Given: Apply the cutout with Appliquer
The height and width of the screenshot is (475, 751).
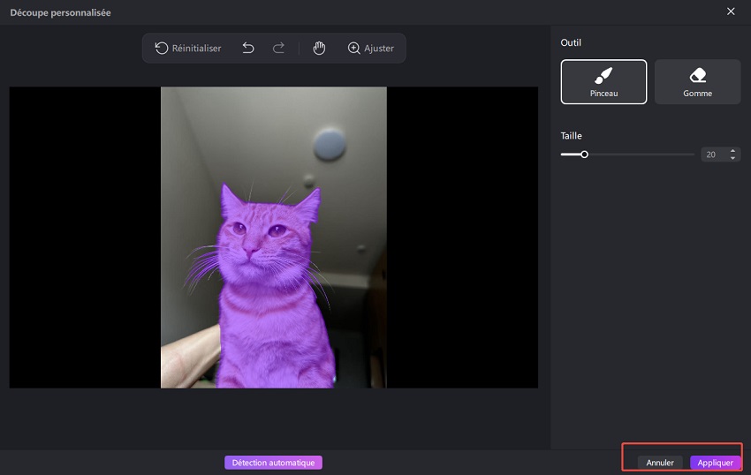Looking at the screenshot, I should [x=715, y=463].
